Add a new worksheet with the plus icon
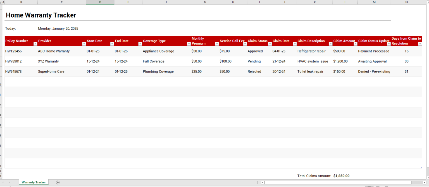 [x=58, y=182]
